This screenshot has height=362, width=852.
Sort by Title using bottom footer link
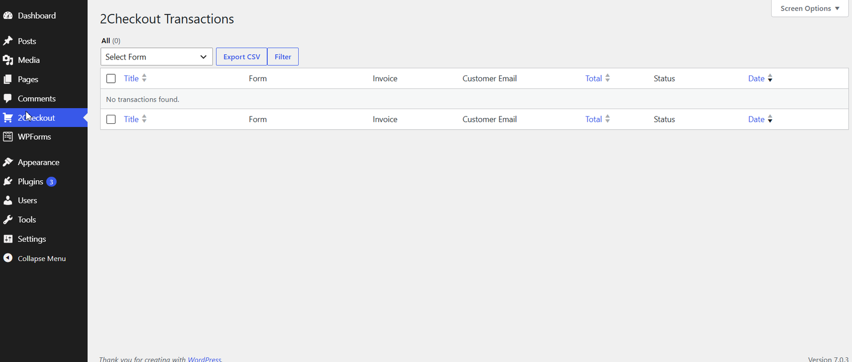coord(131,119)
